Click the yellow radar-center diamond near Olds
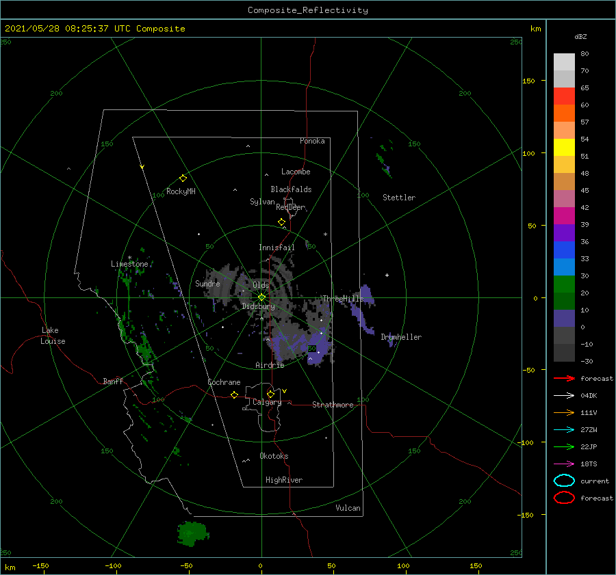 click(x=261, y=297)
